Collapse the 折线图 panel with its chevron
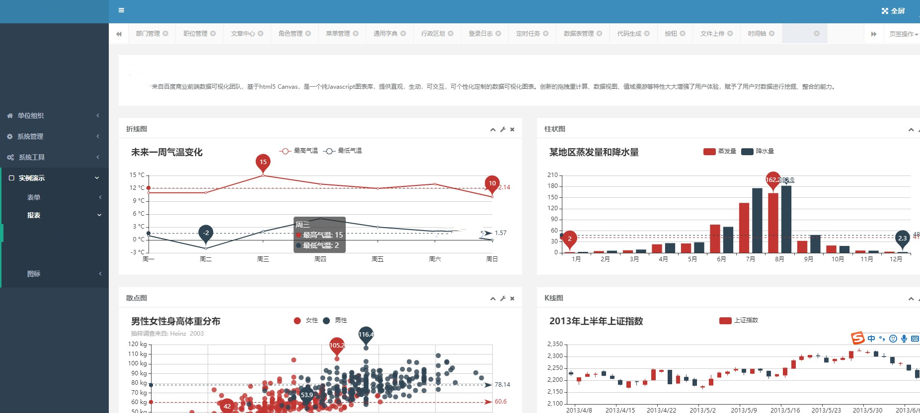Viewport: 920px width, 413px height. click(493, 129)
